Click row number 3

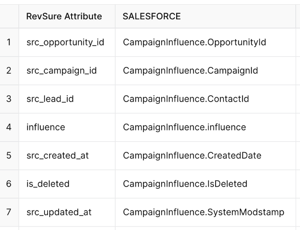(9, 99)
